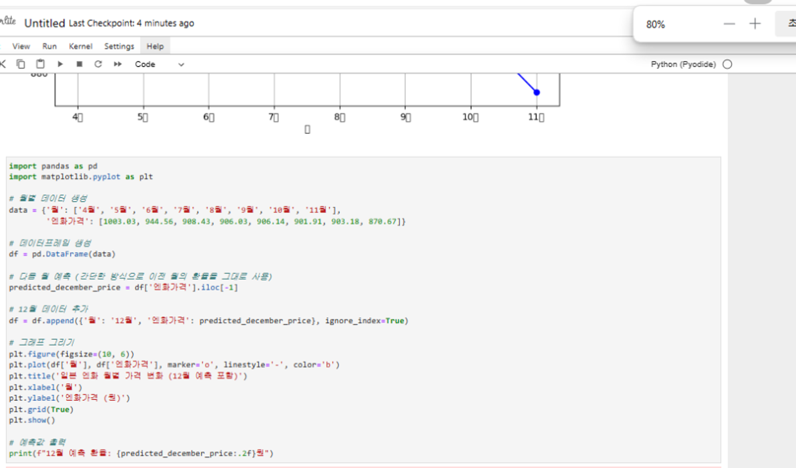Viewport: 796px width, 468px height.
Task: Zoom in with the plus button
Action: tap(755, 24)
